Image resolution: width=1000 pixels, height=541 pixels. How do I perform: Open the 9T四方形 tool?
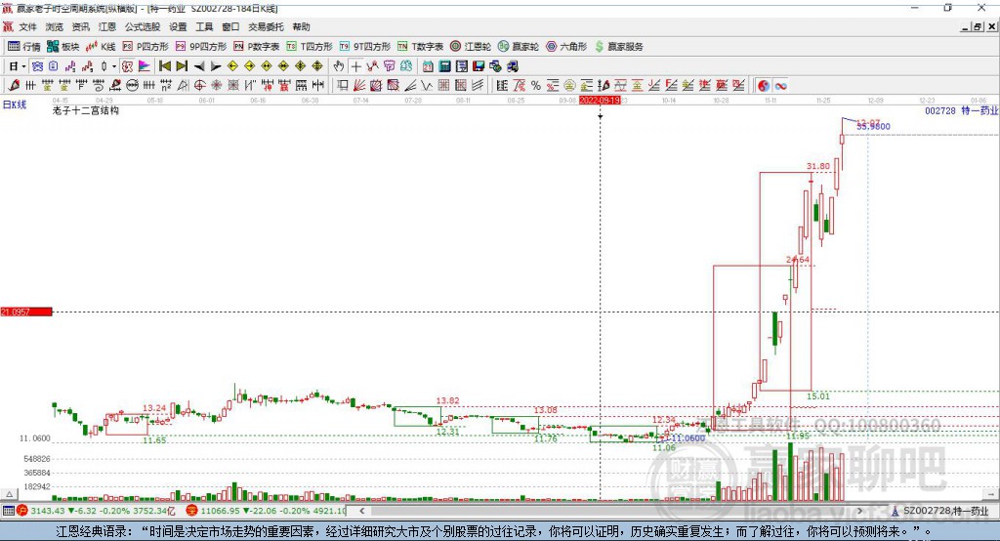click(x=365, y=47)
